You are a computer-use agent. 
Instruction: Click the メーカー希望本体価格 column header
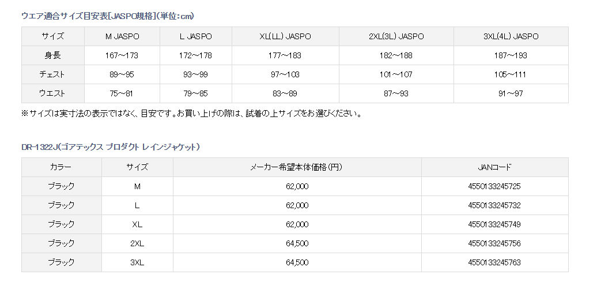click(x=297, y=167)
